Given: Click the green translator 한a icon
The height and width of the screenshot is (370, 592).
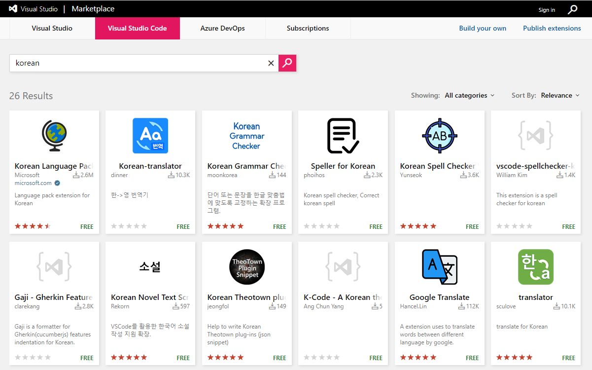Looking at the screenshot, I should 536,267.
